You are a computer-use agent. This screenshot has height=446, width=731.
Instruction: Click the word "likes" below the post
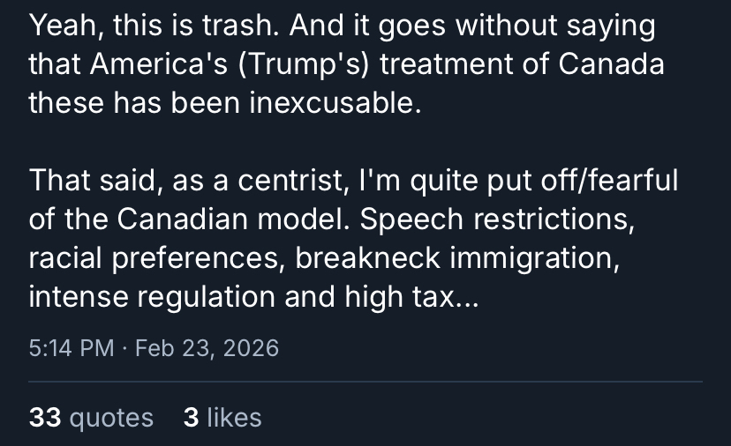(x=234, y=417)
